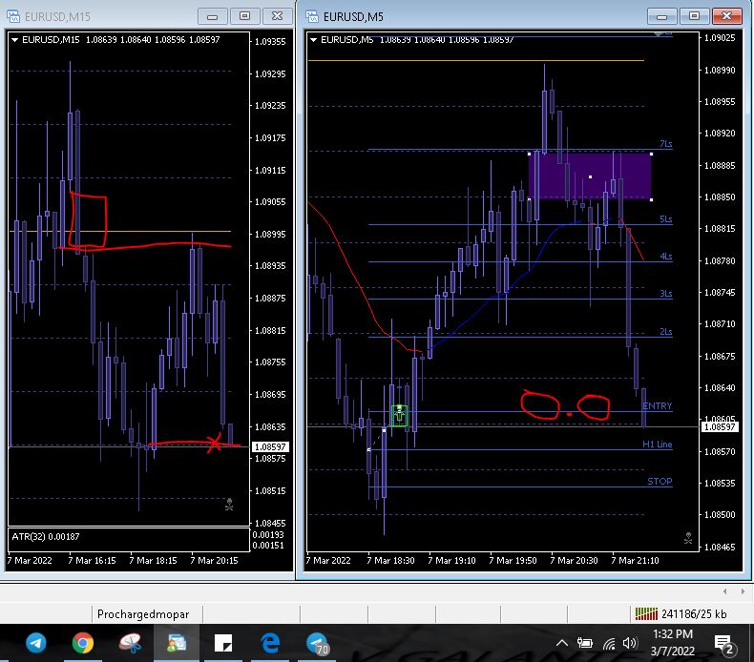Click the 3/7/2022 date in the system tray
Viewport: 754px width, 662px height.
[672, 652]
